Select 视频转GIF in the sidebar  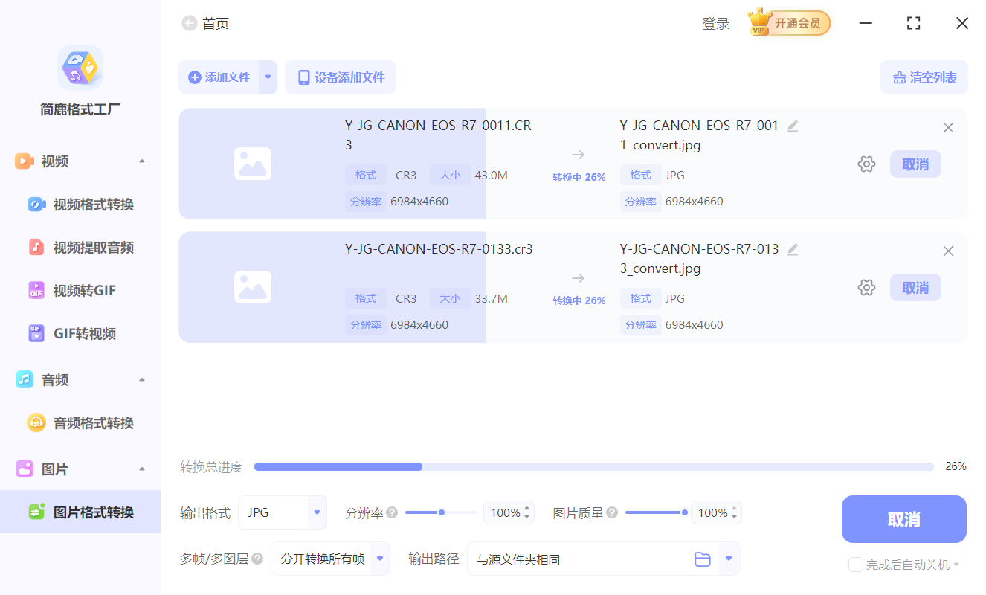[80, 291]
